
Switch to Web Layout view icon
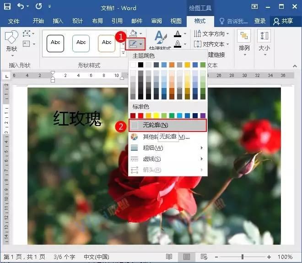coord(204,257)
